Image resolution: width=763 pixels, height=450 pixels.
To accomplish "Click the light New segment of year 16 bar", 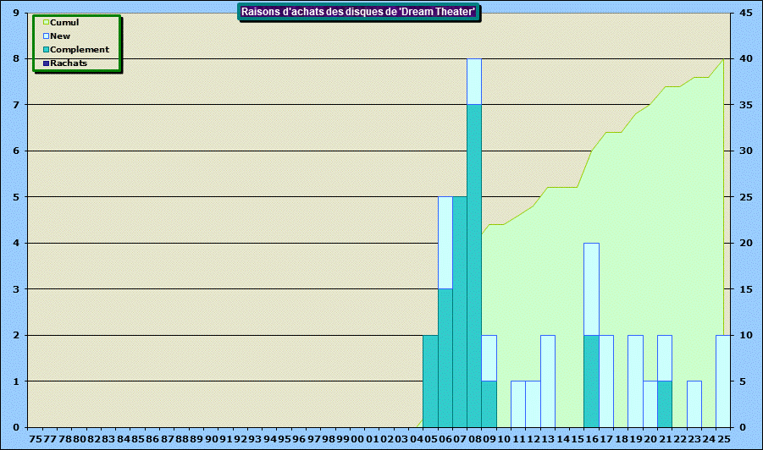I will click(x=591, y=288).
